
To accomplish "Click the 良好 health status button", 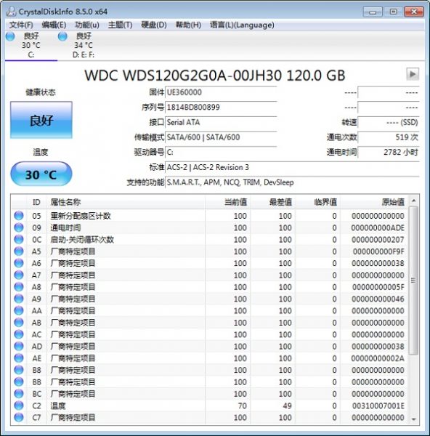I will point(41,120).
